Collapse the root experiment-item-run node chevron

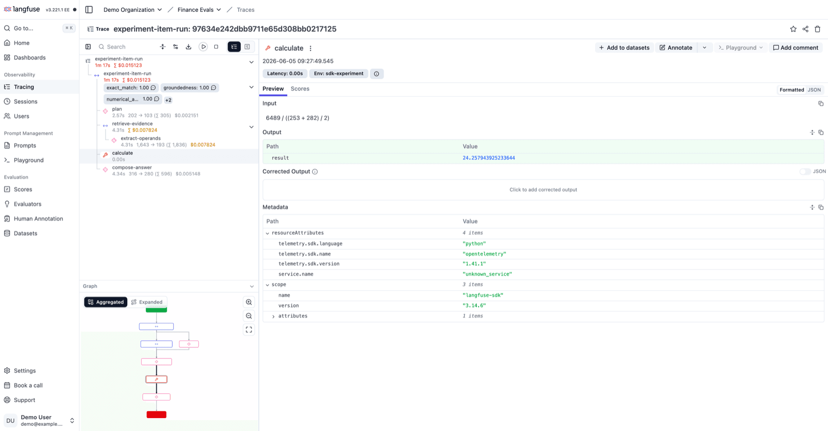click(252, 62)
